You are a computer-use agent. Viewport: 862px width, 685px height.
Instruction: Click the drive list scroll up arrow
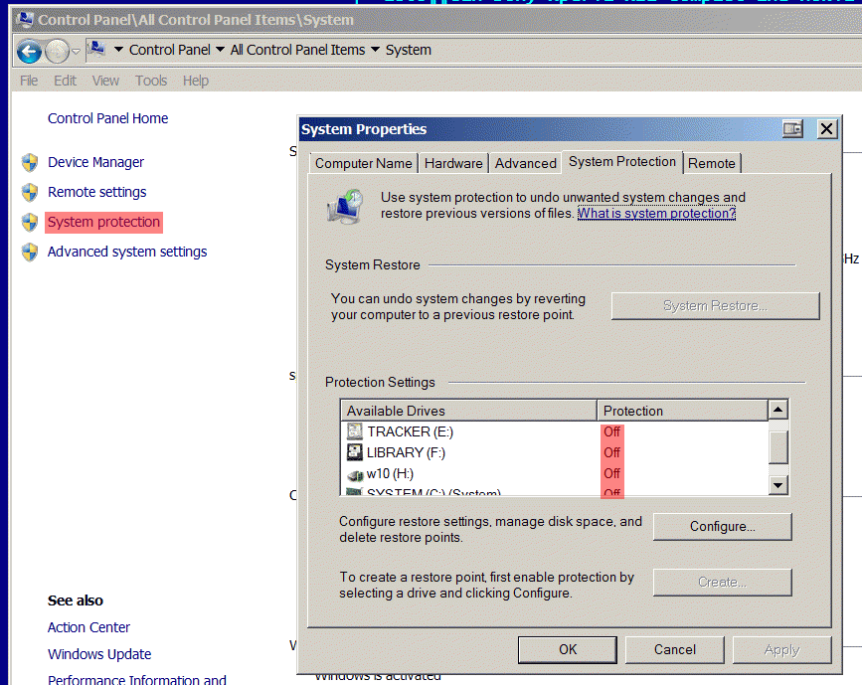[777, 410]
